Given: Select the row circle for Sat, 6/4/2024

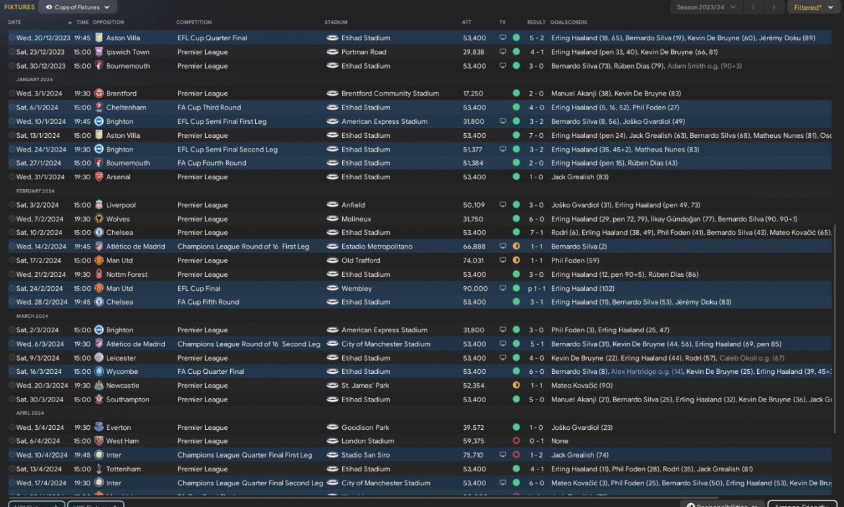Looking at the screenshot, I should (12, 442).
